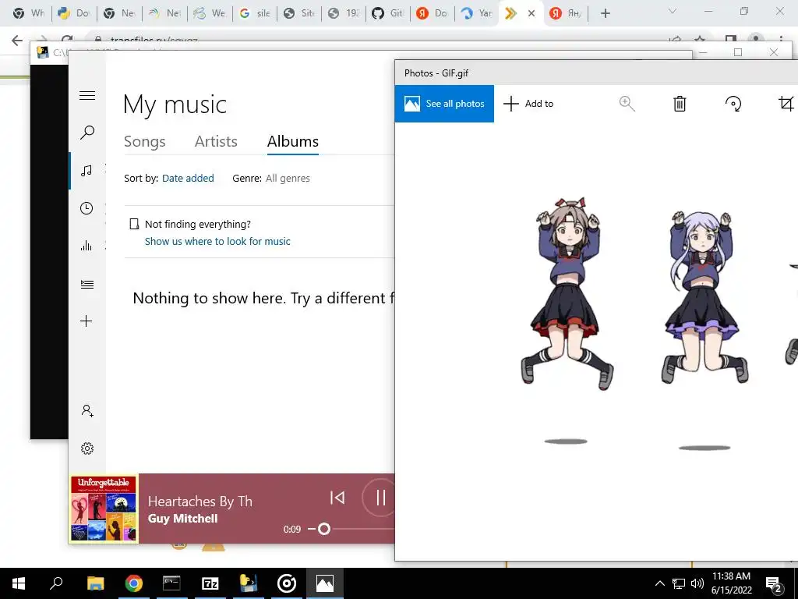Open the Groove Music hamburger menu

click(87, 95)
